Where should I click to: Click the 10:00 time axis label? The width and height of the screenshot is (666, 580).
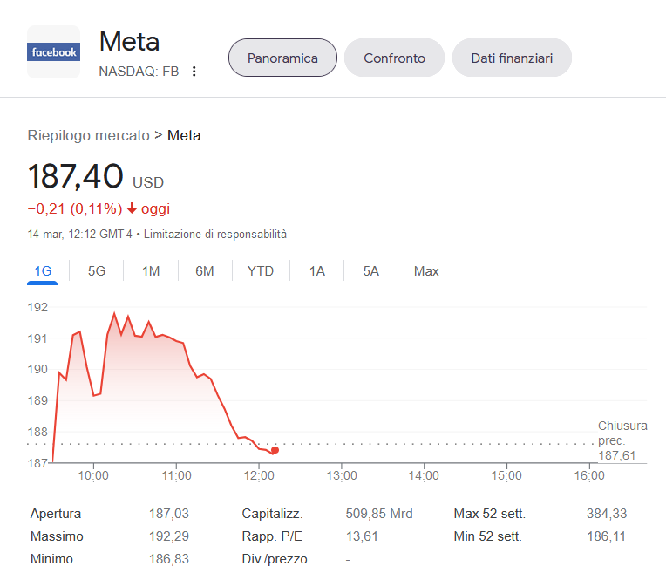click(x=93, y=475)
